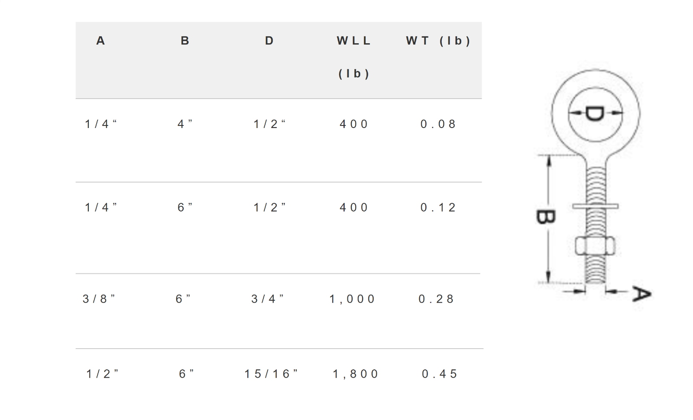Click the 3/8" shank diameter cell

click(99, 299)
